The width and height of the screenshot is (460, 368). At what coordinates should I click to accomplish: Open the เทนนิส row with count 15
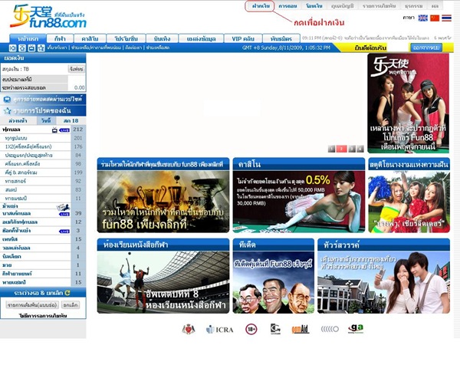pyautogui.click(x=43, y=239)
